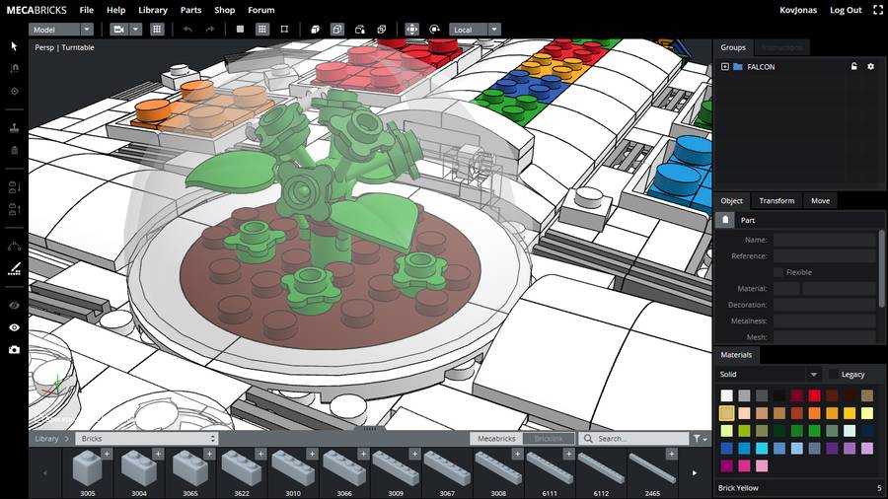Click the cube paint drop icon
This screenshot has width=888, height=499.
359,30
